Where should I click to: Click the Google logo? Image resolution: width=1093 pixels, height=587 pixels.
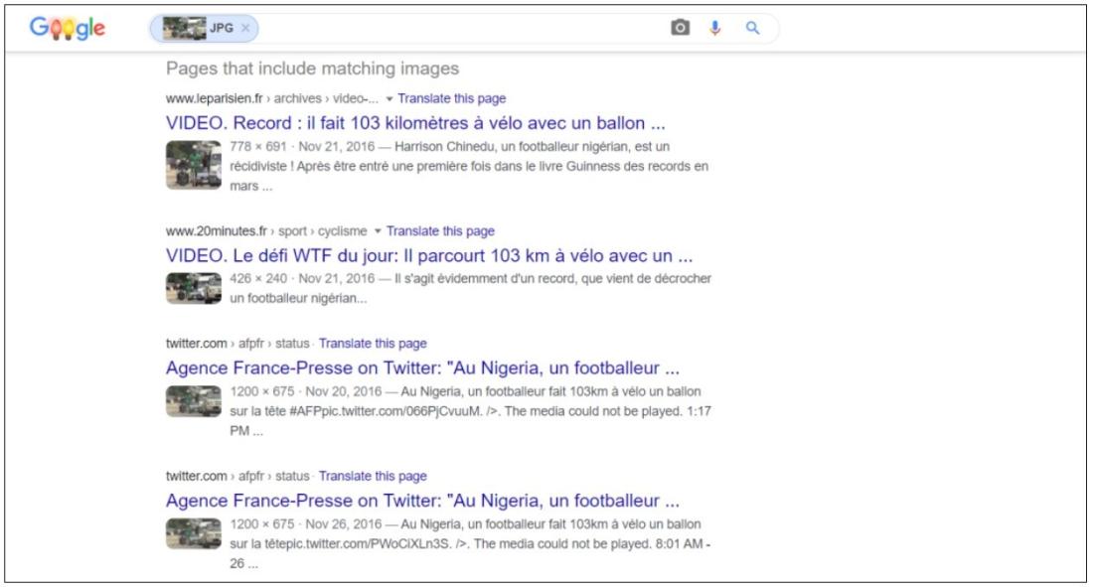pyautogui.click(x=68, y=28)
